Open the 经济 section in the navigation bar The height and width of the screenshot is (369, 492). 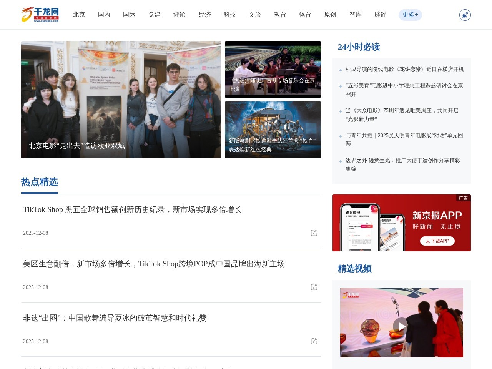(x=204, y=15)
